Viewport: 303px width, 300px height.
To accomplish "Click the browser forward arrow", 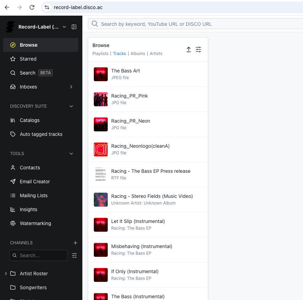I will tap(19, 7).
